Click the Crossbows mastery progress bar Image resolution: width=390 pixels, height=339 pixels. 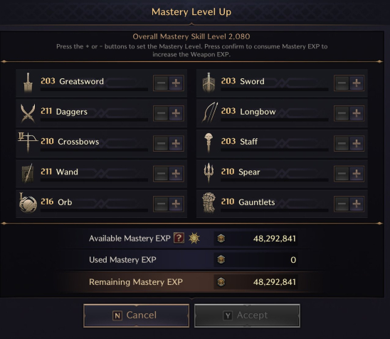[x=94, y=150]
